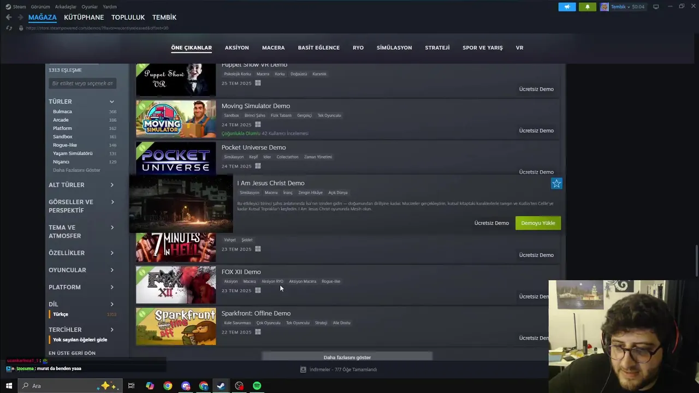Open Spotify from the taskbar

(x=257, y=386)
